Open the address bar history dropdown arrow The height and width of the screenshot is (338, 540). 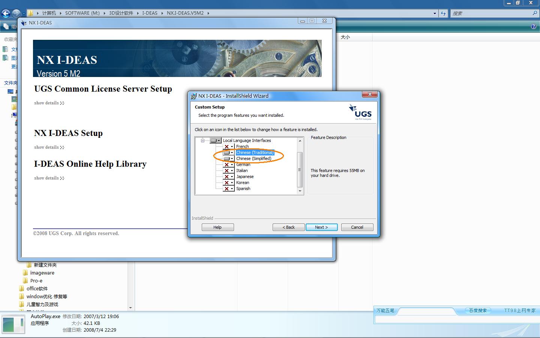pos(435,13)
